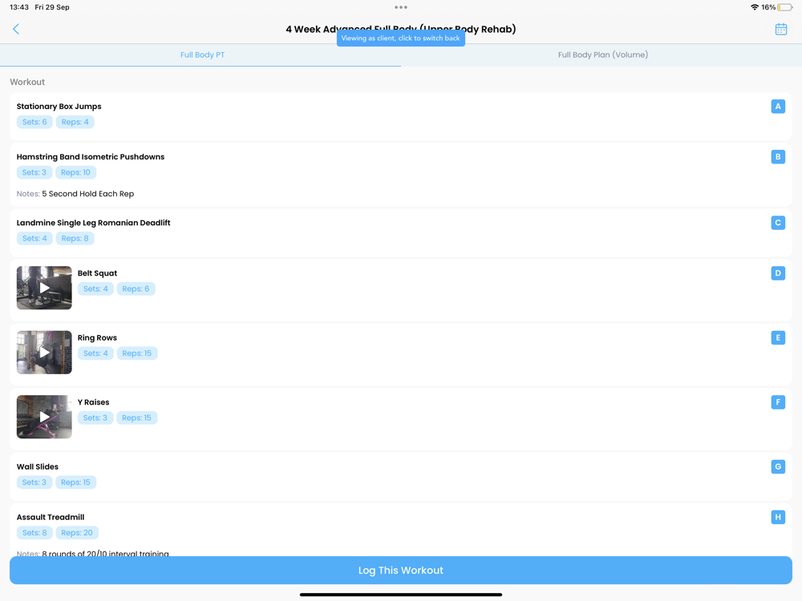Tap 'Reps: 15' chip on Wall Slides
Viewport: 802px width, 601px height.
point(75,482)
